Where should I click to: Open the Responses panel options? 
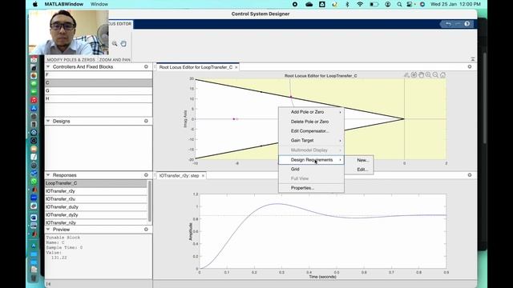coord(146,175)
